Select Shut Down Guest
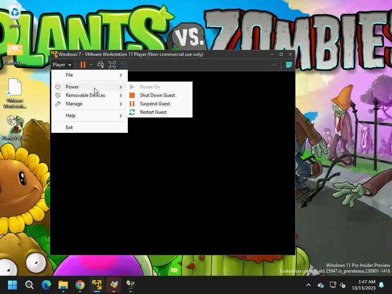 pyautogui.click(x=160, y=95)
